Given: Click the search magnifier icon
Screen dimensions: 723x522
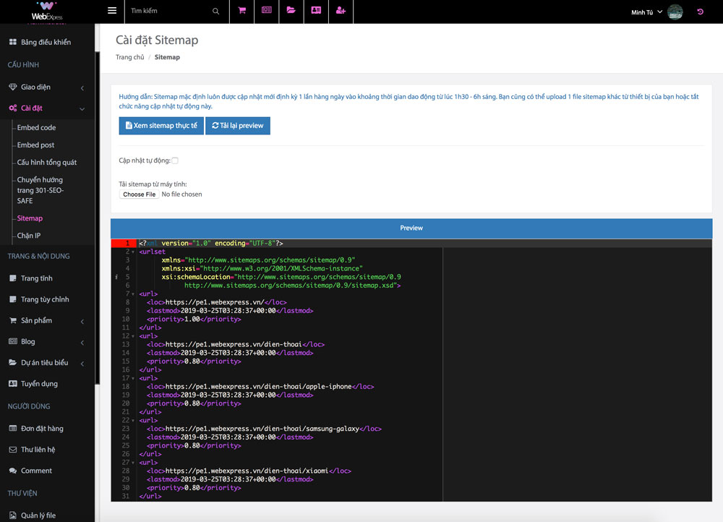Looking at the screenshot, I should (x=215, y=11).
